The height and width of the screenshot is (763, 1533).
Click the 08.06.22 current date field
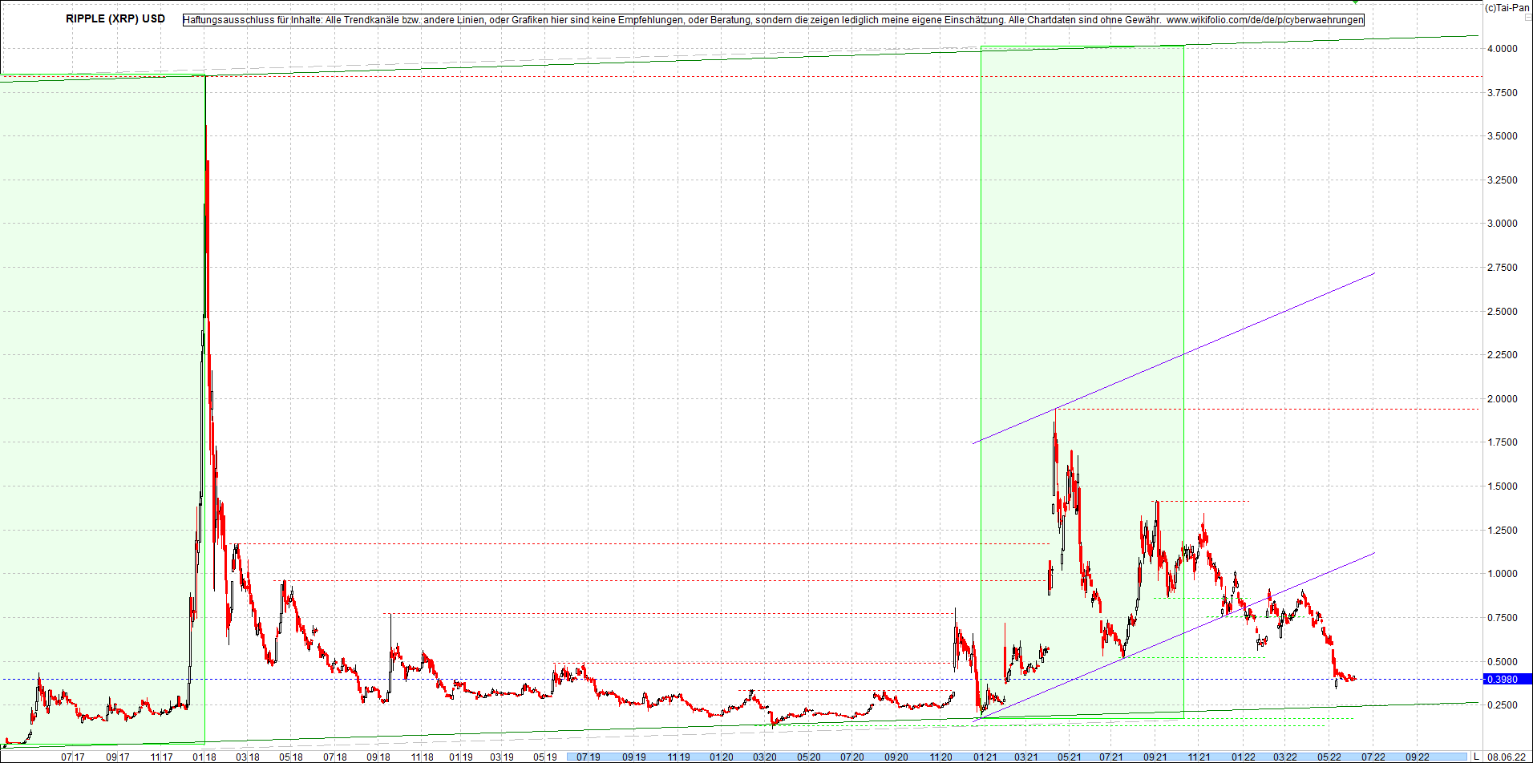(1507, 757)
